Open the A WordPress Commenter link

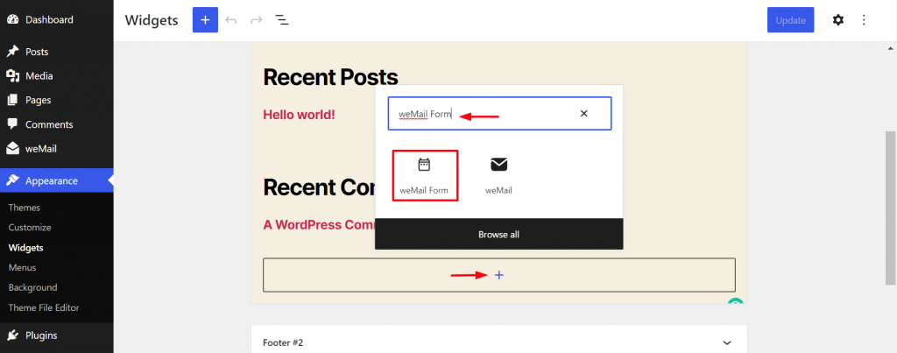click(319, 224)
